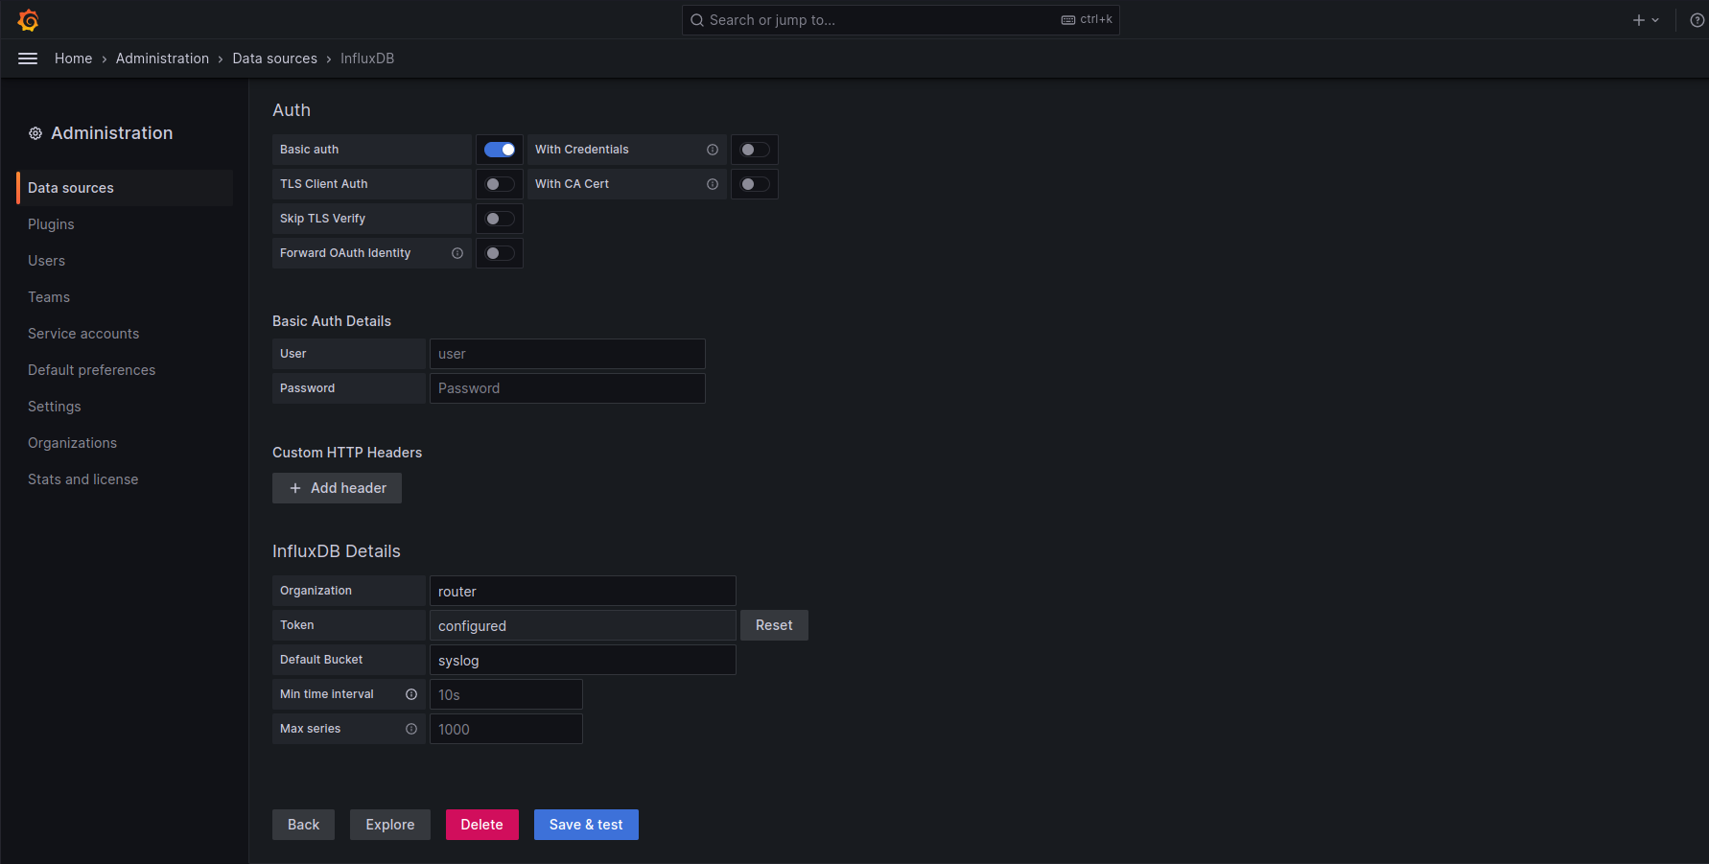Click the InfluxDB Details heading
This screenshot has width=1709, height=864.
tap(337, 551)
